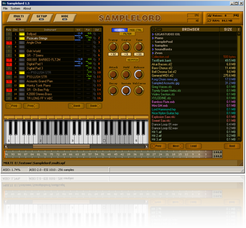Click the MULTI button

pyautogui.click(x=19, y=17)
